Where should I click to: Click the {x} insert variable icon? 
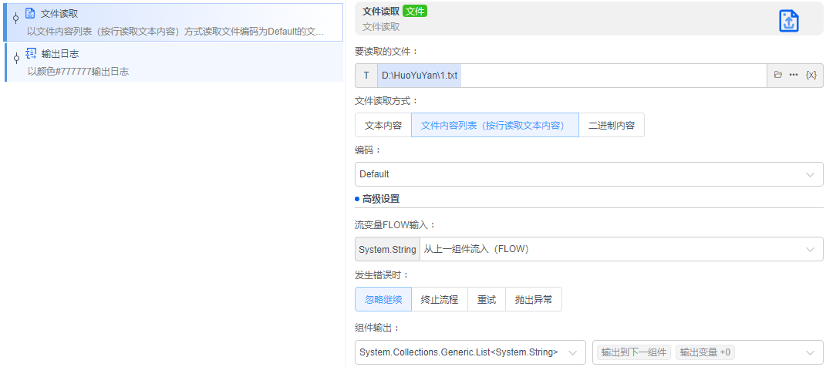[x=811, y=75]
